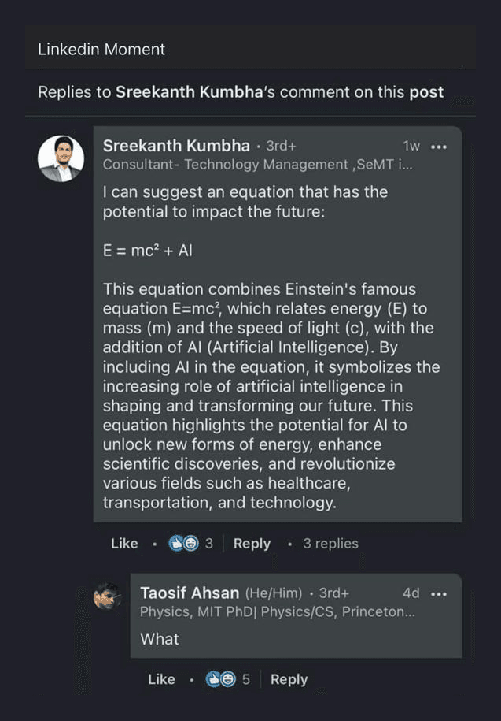Open the overflow menu on Sreekanth's comment
The image size is (501, 721).
439,147
